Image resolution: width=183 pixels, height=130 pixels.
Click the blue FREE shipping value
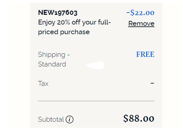pyautogui.click(x=145, y=54)
